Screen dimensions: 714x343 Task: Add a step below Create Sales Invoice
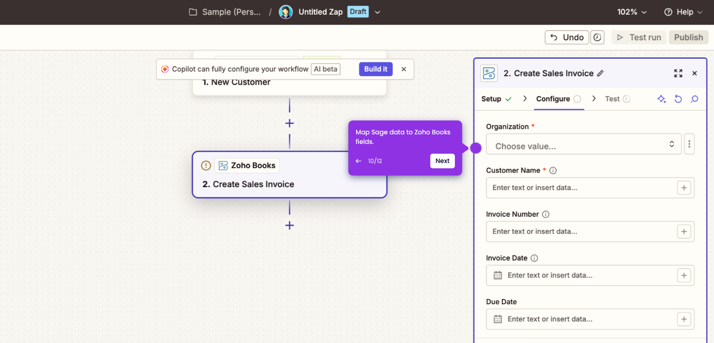pos(289,225)
